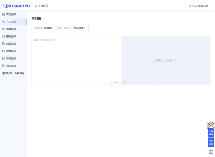The height and width of the screenshot is (157, 215).
Task: Click the text input area for translation
Action: click(x=76, y=59)
